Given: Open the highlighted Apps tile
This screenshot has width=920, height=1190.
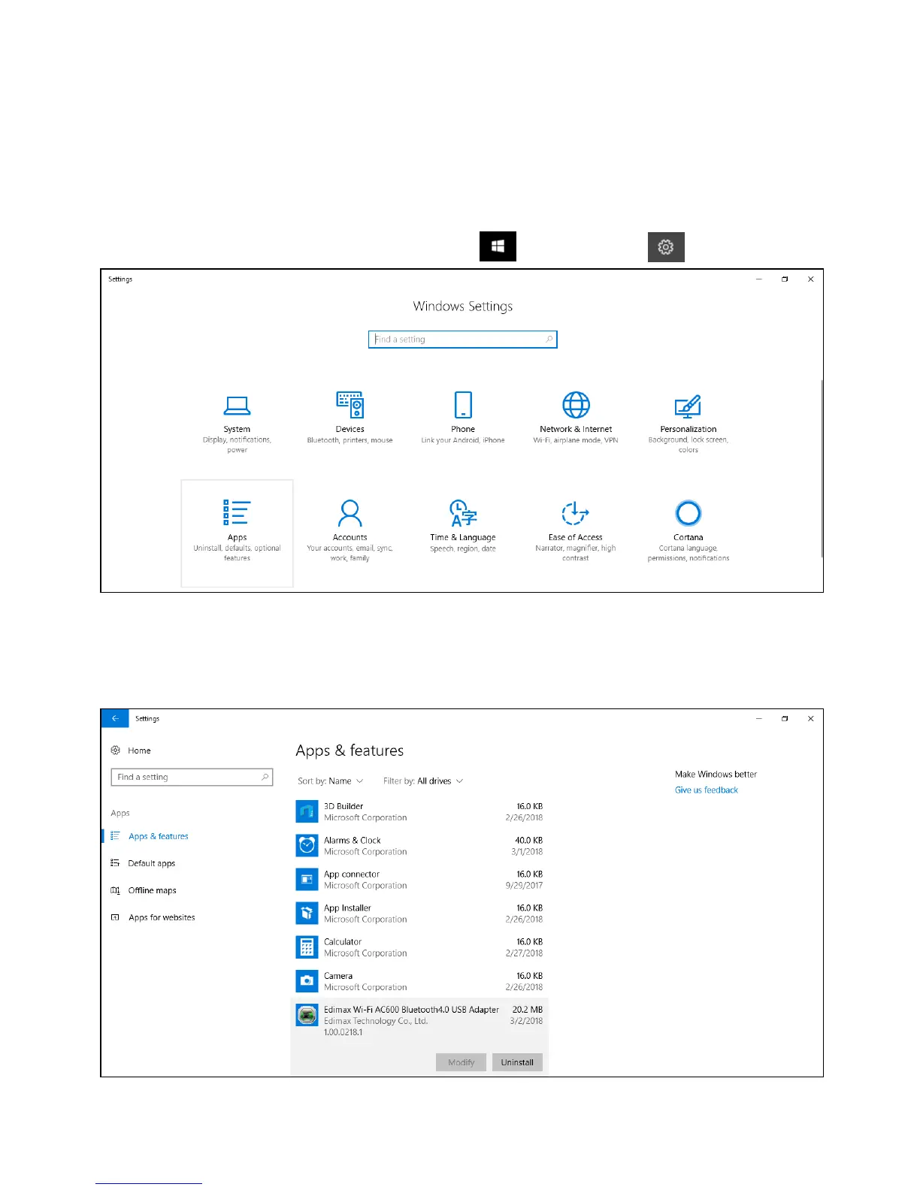Looking at the screenshot, I should pos(237,533).
